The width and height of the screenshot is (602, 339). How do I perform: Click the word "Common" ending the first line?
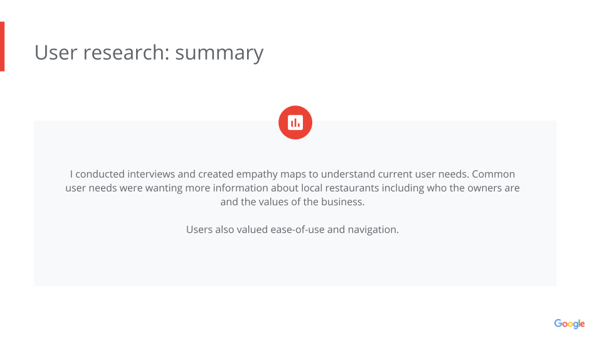(495, 174)
